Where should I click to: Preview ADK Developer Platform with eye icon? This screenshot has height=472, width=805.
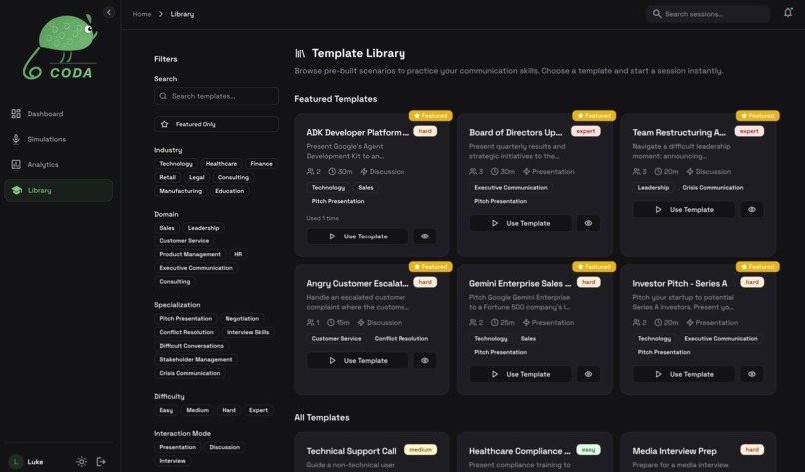(425, 236)
